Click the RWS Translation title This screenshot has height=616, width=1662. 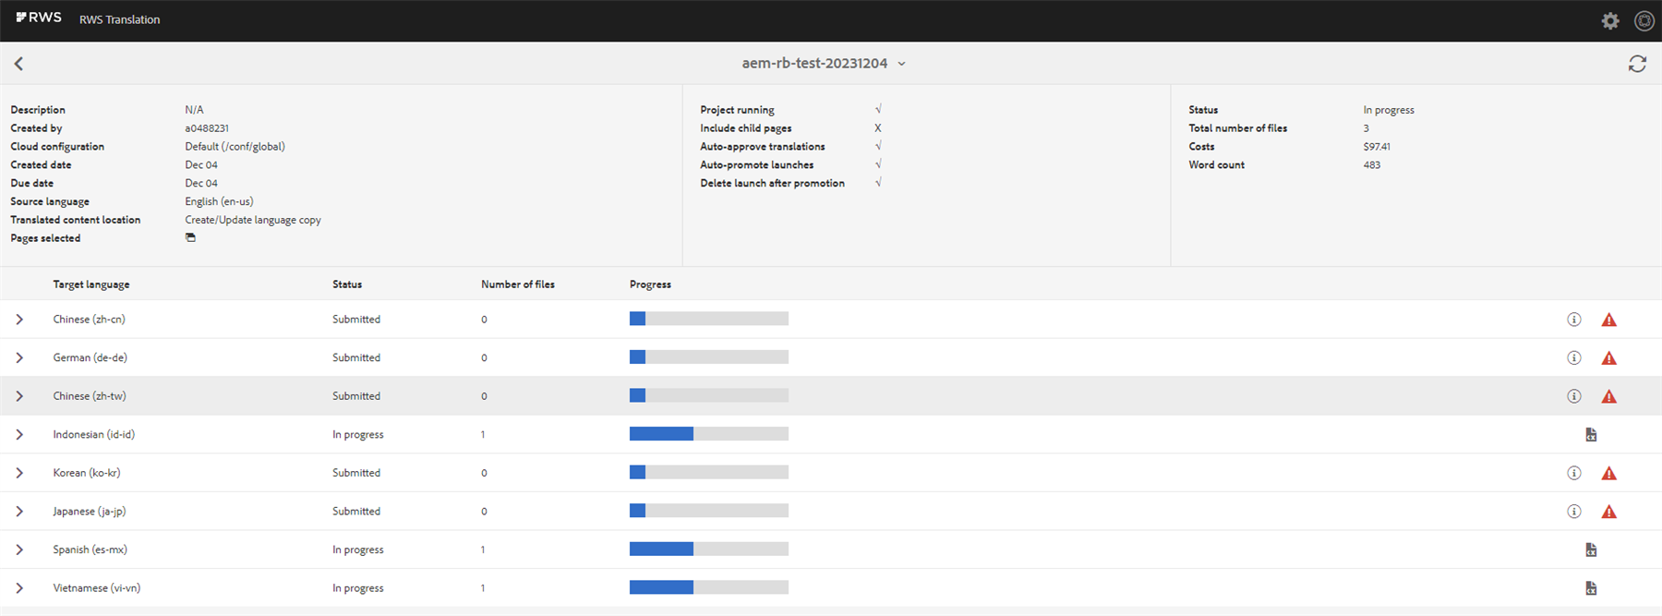point(119,19)
